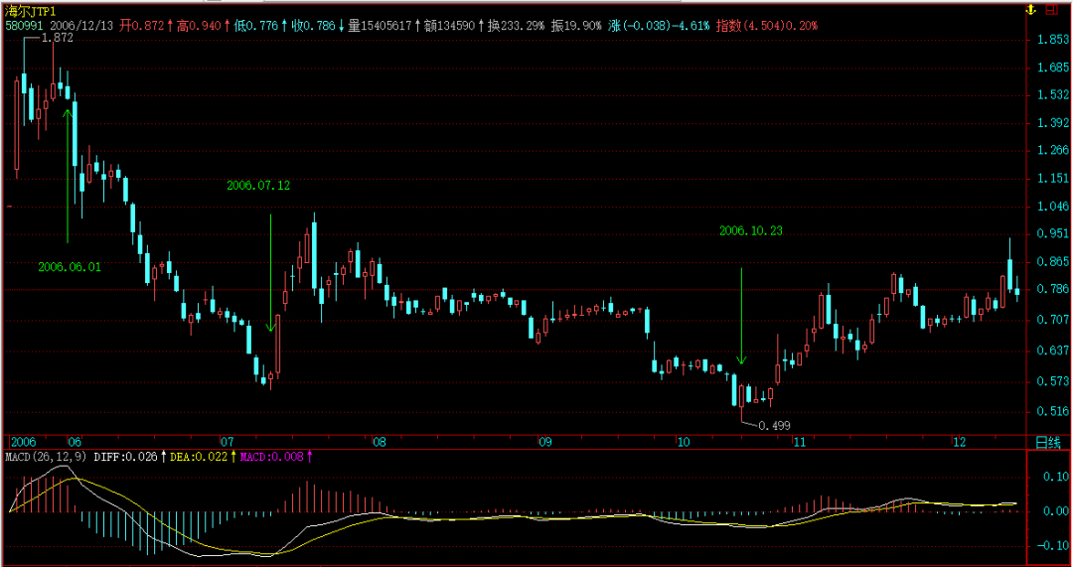Click the change value 涨(-0.038)-4.61%
This screenshot has height=567, width=1073.
point(659,26)
